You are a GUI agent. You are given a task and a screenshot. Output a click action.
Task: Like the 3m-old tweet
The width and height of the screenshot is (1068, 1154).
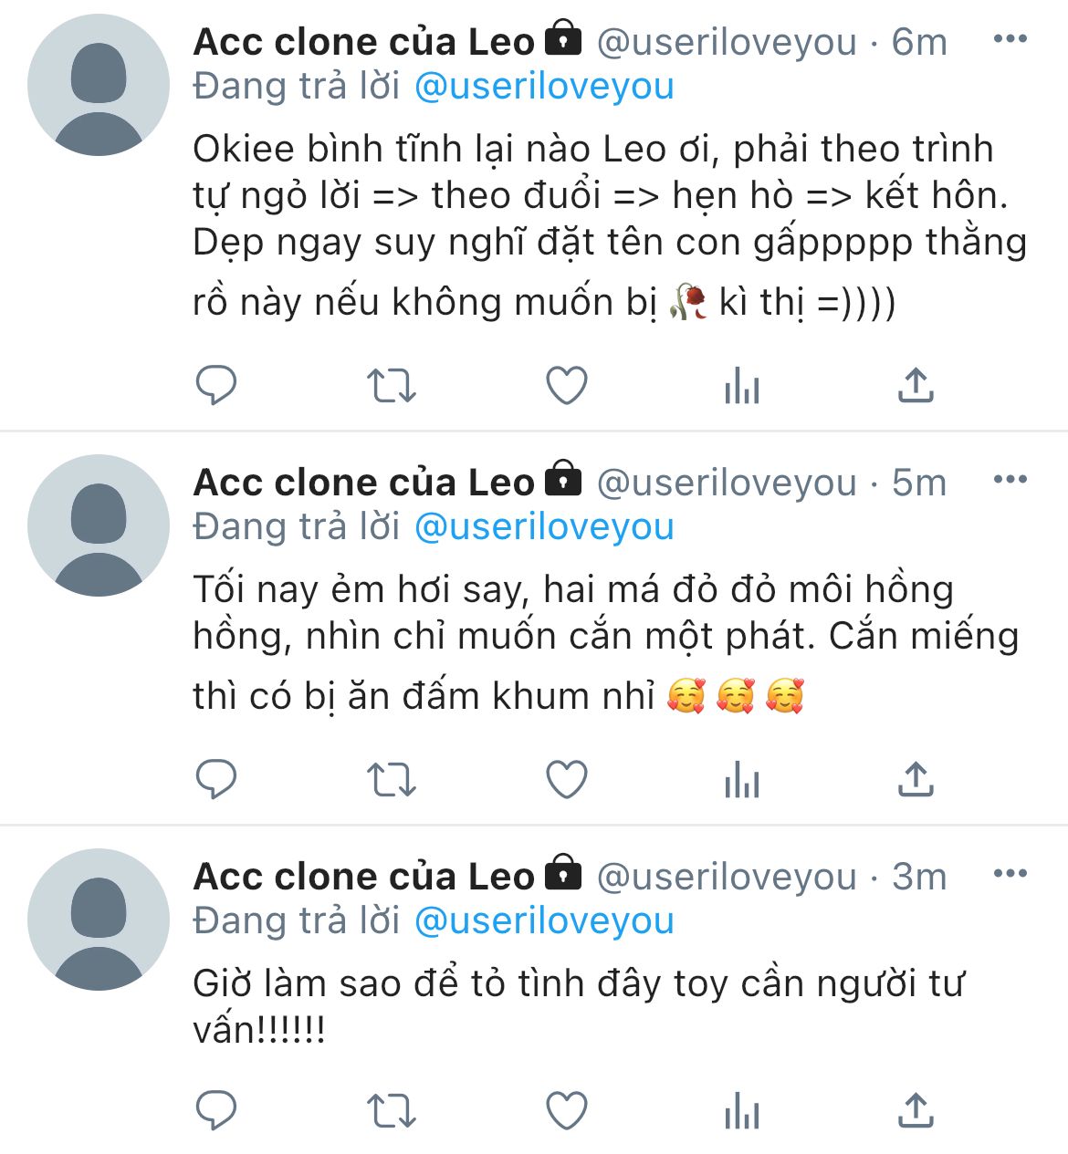pos(566,1110)
